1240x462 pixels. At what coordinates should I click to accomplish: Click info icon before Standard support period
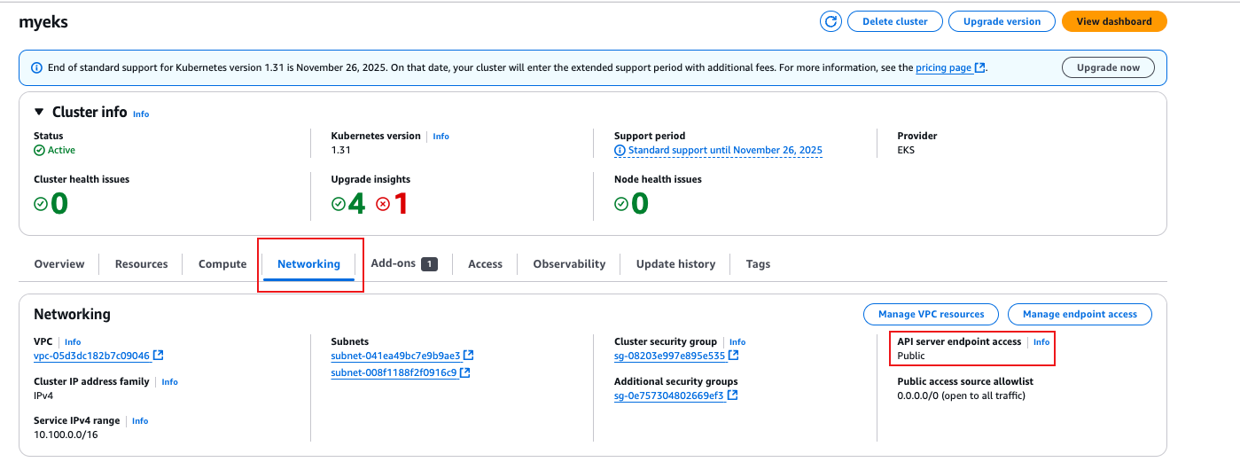click(x=620, y=151)
